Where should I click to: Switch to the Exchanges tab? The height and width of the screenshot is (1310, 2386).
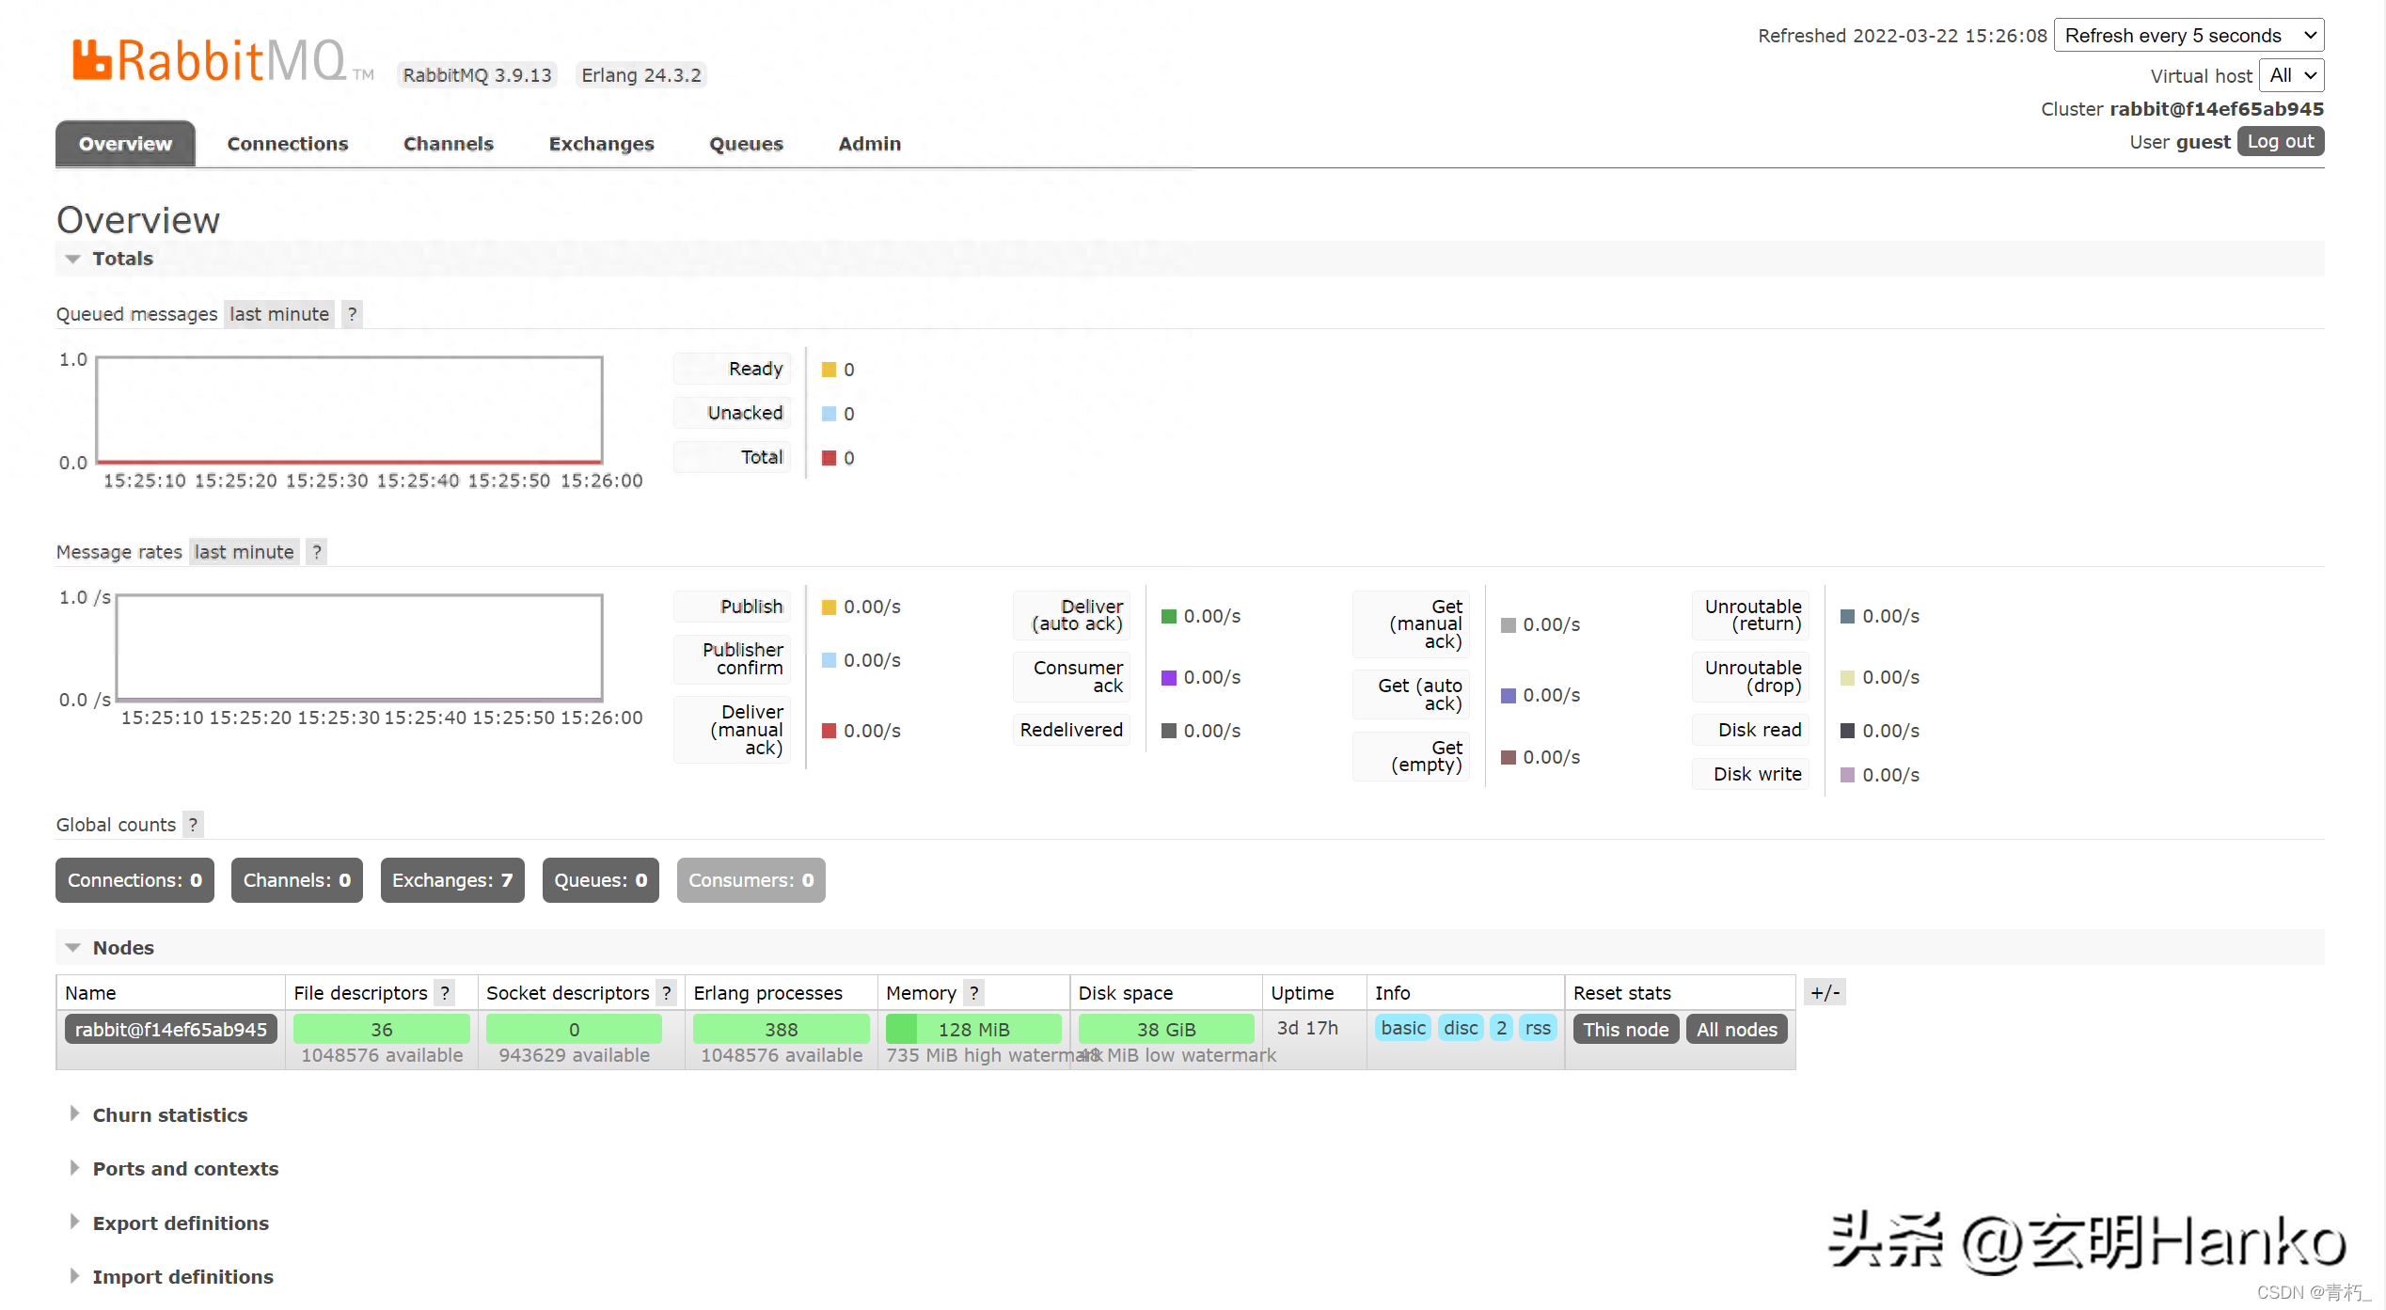click(601, 144)
